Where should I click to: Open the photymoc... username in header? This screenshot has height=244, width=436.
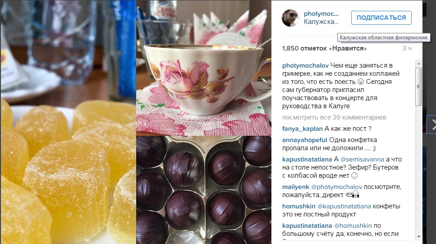(321, 14)
